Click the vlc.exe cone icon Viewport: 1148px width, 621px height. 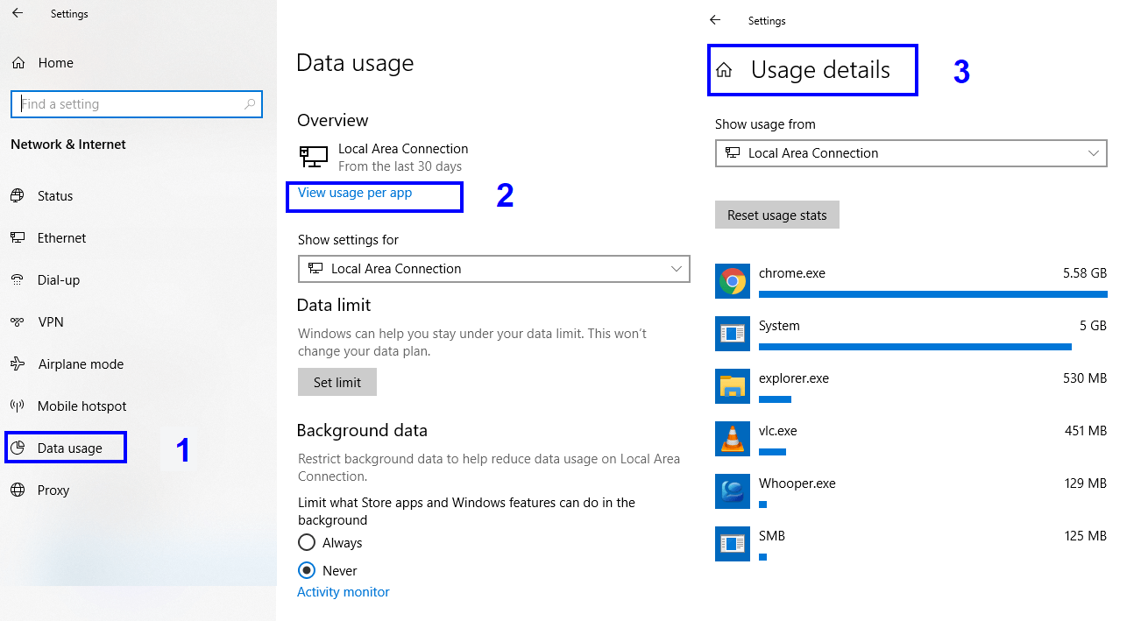click(x=733, y=439)
